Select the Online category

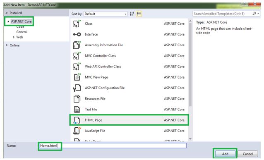pos(14,45)
